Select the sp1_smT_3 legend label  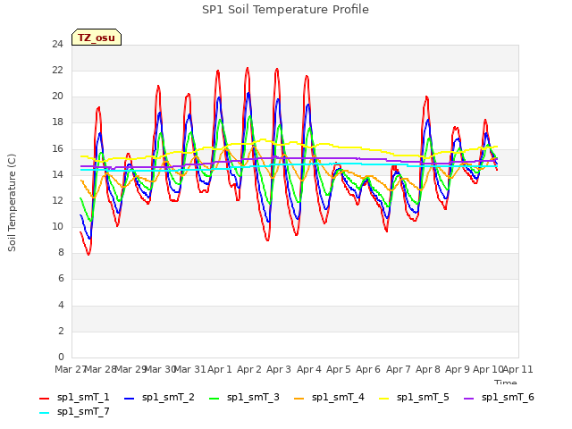(253, 397)
